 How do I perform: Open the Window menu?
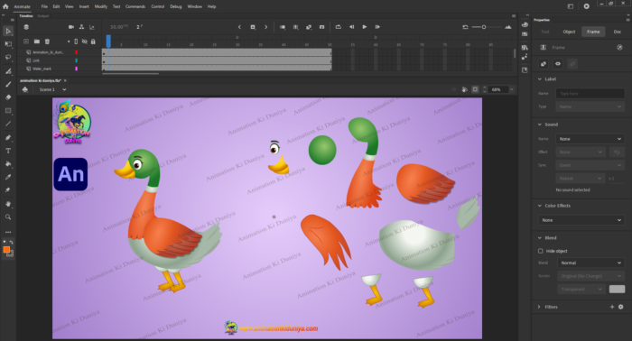195,6
